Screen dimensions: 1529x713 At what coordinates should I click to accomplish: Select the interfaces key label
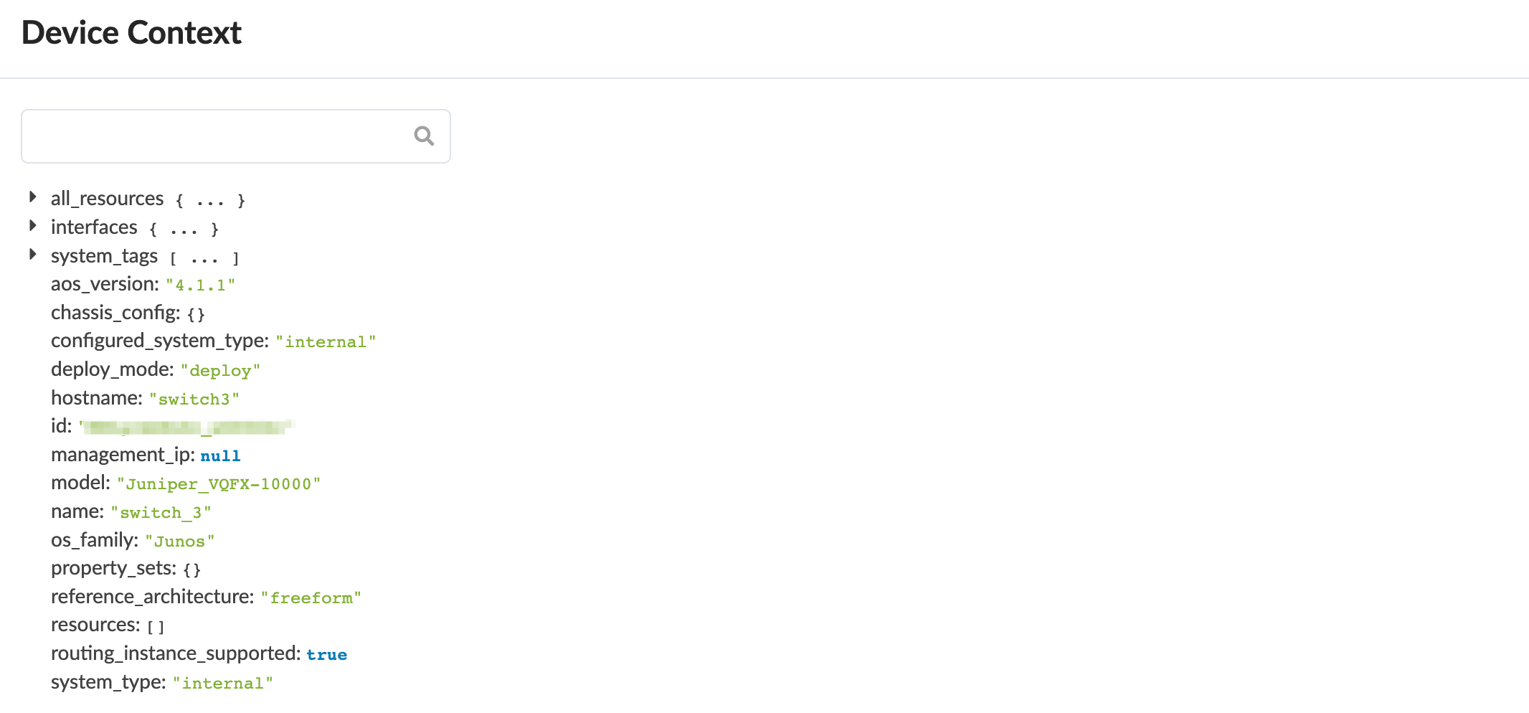coord(94,227)
